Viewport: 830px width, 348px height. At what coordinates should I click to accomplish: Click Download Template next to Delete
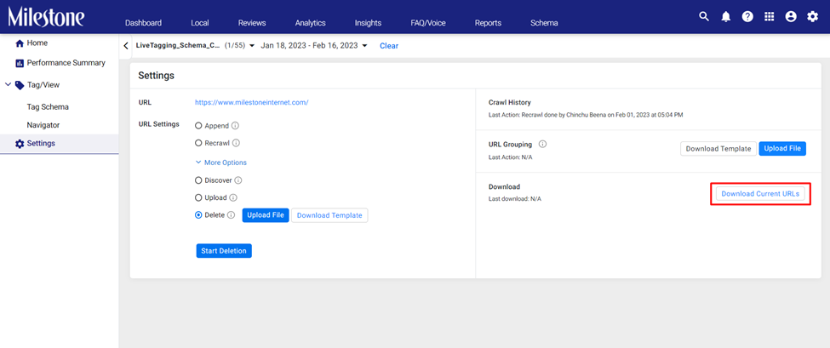point(329,215)
